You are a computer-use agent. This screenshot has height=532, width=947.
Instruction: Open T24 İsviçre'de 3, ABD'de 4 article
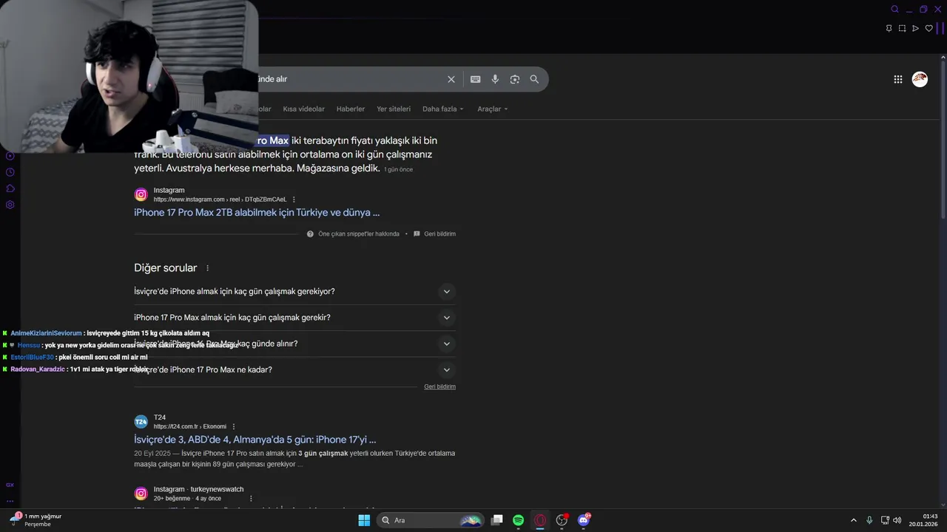[255, 440]
